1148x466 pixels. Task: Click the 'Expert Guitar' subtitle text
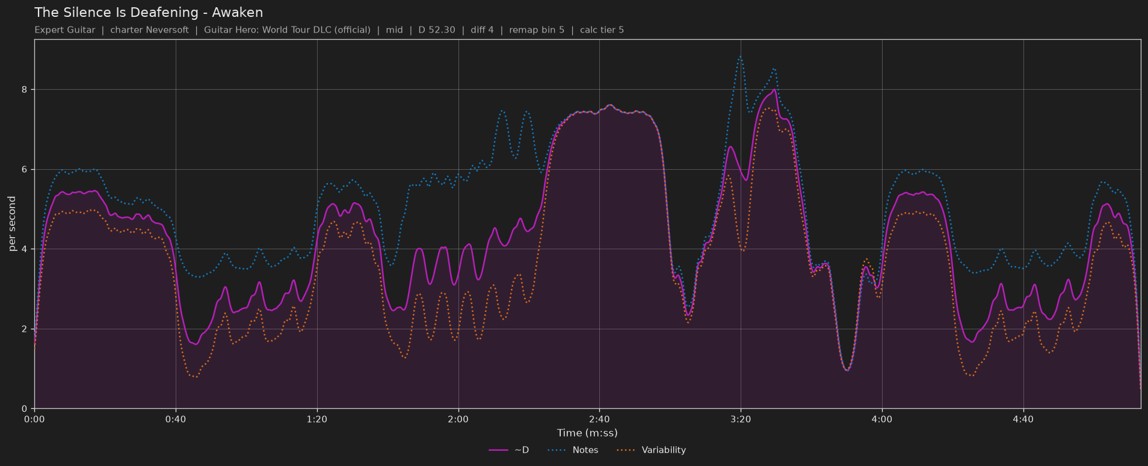[65, 30]
